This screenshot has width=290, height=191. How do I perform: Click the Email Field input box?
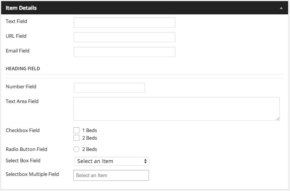tap(124, 52)
